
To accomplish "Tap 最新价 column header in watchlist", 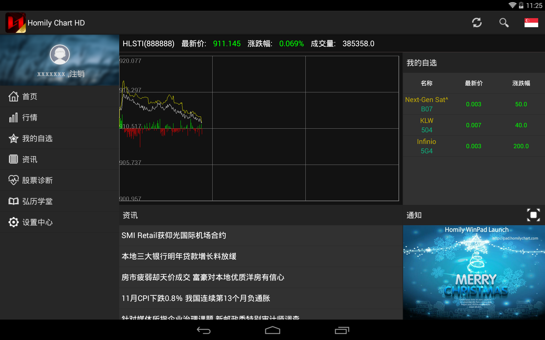I will 474,83.
